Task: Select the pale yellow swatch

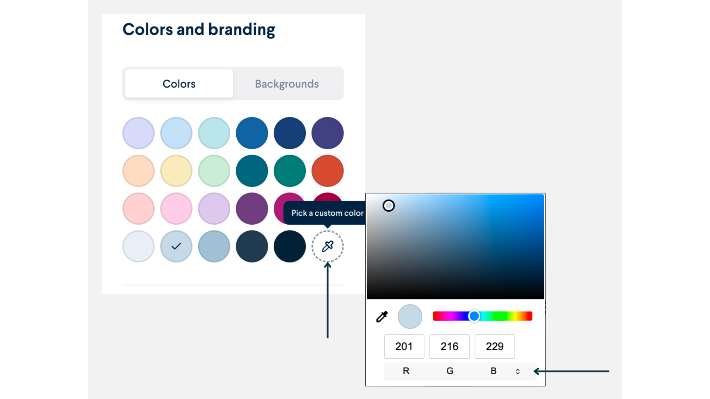Action: pyautogui.click(x=176, y=171)
